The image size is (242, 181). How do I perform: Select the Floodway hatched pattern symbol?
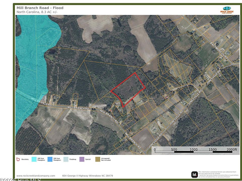click(65, 159)
